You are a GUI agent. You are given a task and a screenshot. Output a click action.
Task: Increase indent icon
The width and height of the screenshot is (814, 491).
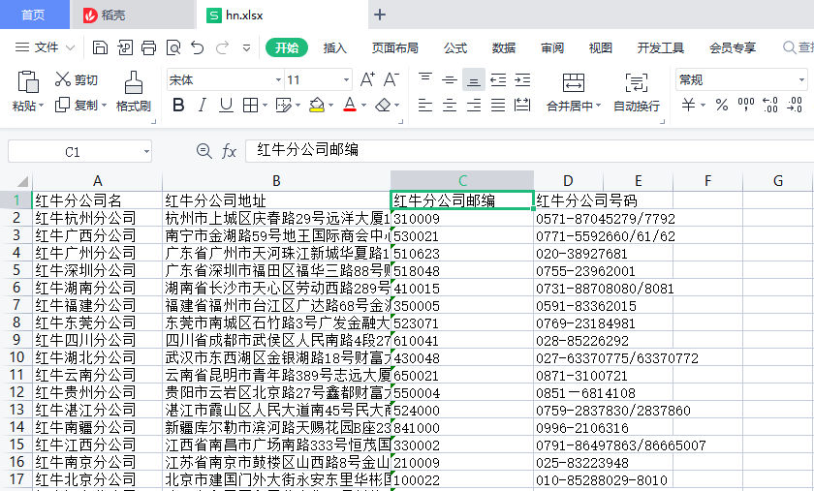pyautogui.click(x=522, y=79)
